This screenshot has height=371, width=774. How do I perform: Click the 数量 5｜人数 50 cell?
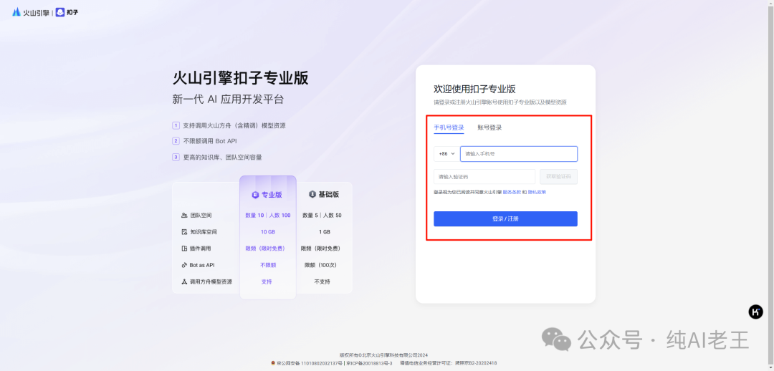[x=322, y=216]
